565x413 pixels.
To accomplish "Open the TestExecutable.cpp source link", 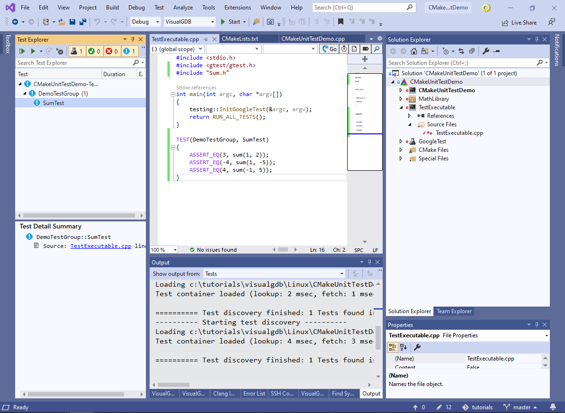I will click(101, 246).
